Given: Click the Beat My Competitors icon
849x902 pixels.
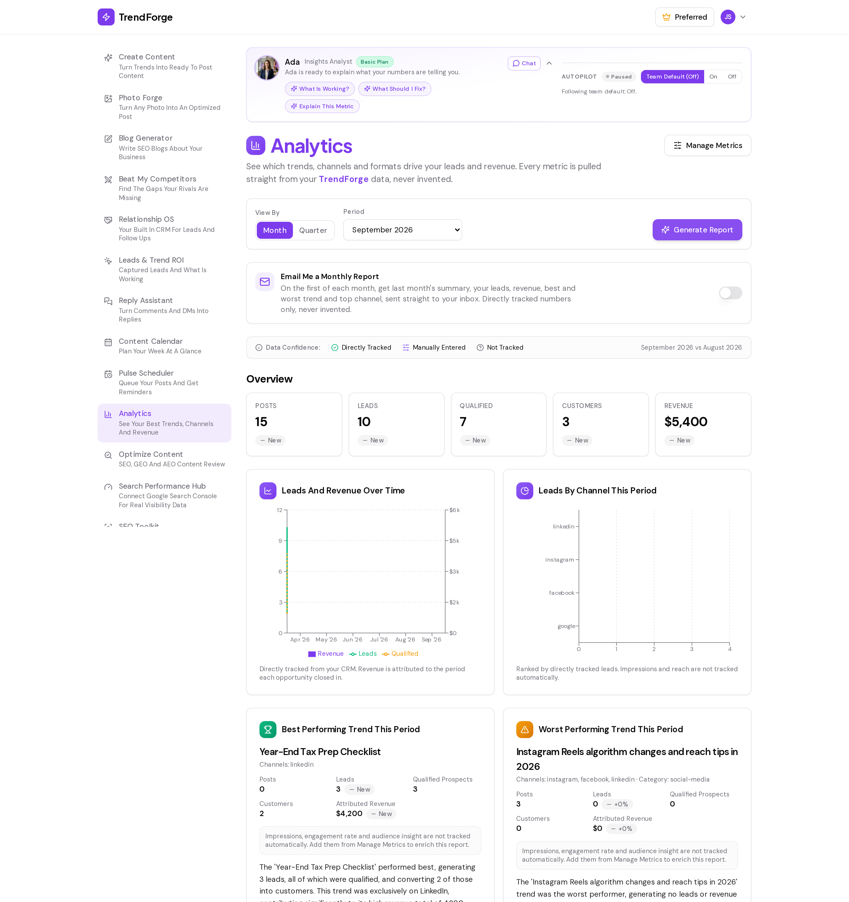Looking at the screenshot, I should point(108,180).
